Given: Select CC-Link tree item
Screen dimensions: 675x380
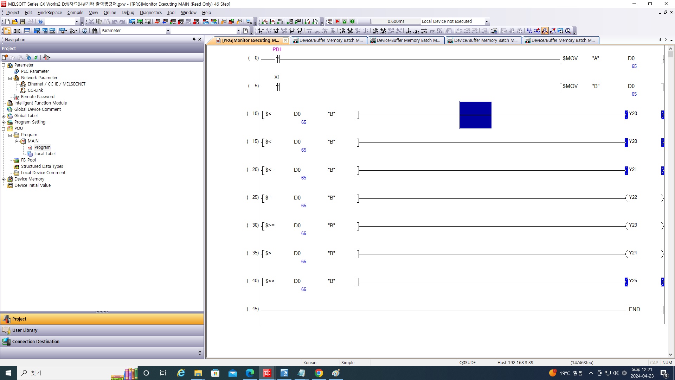Looking at the screenshot, I should [x=35, y=90].
